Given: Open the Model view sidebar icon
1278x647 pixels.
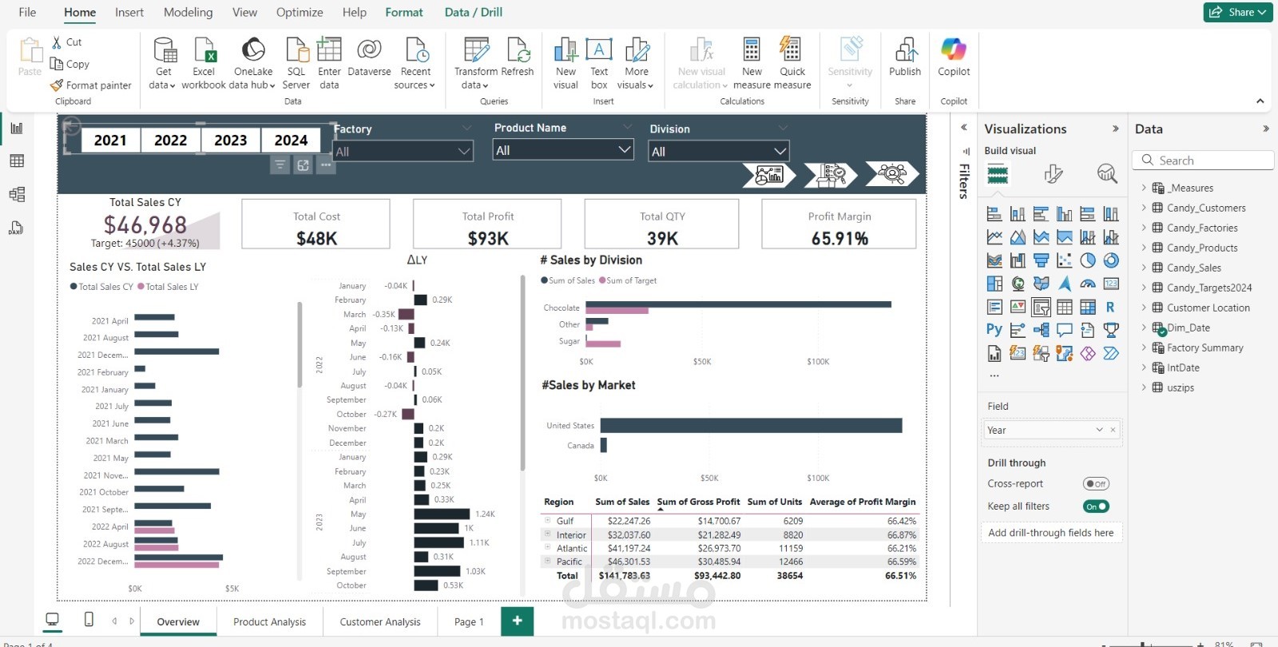Looking at the screenshot, I should (17, 194).
